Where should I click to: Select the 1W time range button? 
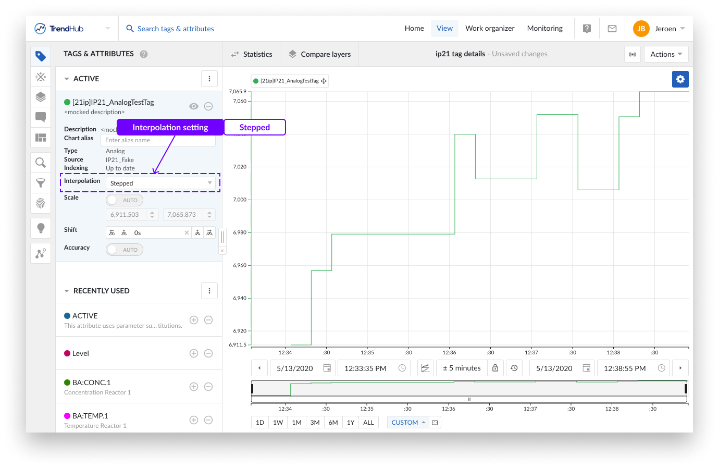click(278, 422)
